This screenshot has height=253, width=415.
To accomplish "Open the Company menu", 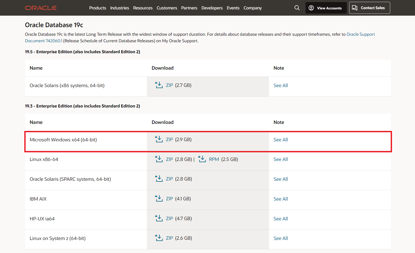I will tap(252, 8).
